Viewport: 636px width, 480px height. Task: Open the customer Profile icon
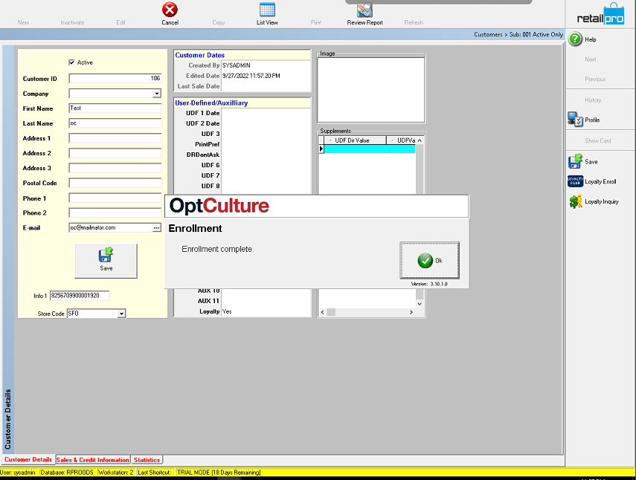tap(575, 120)
